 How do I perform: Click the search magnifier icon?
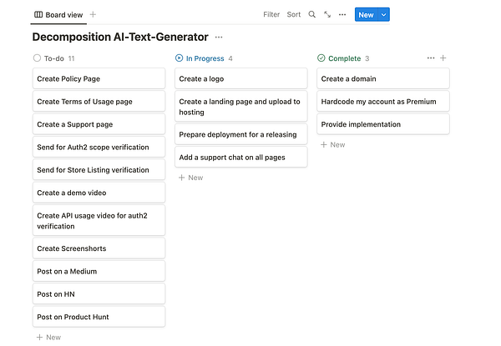click(312, 14)
